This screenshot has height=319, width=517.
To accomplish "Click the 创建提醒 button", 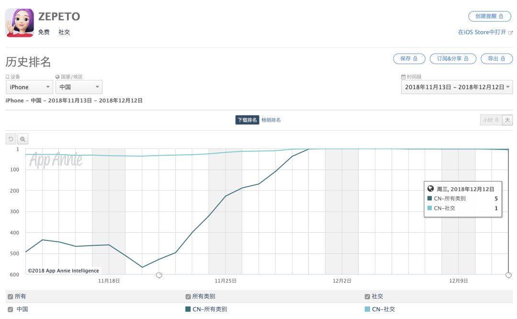I will 490,16.
